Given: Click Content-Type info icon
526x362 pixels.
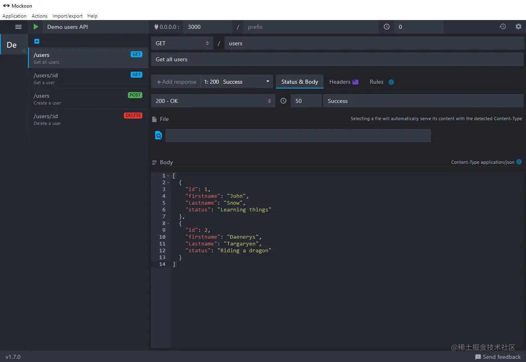Looking at the screenshot, I should point(519,162).
